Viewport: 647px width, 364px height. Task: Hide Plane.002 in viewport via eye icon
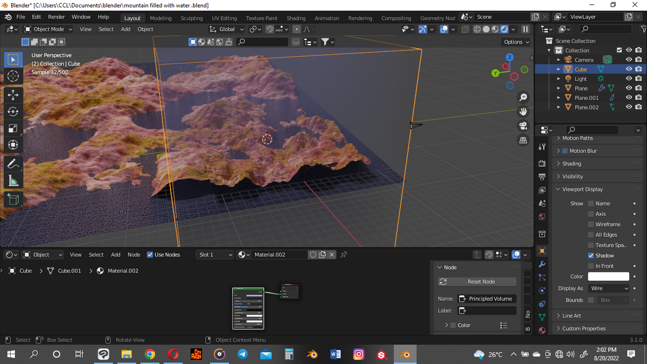coord(629,107)
